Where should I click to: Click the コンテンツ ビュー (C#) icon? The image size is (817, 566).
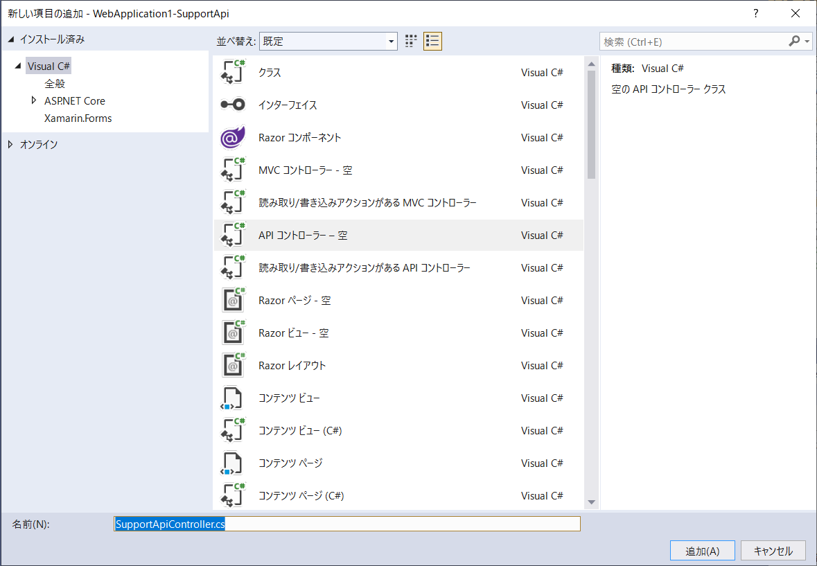[233, 430]
